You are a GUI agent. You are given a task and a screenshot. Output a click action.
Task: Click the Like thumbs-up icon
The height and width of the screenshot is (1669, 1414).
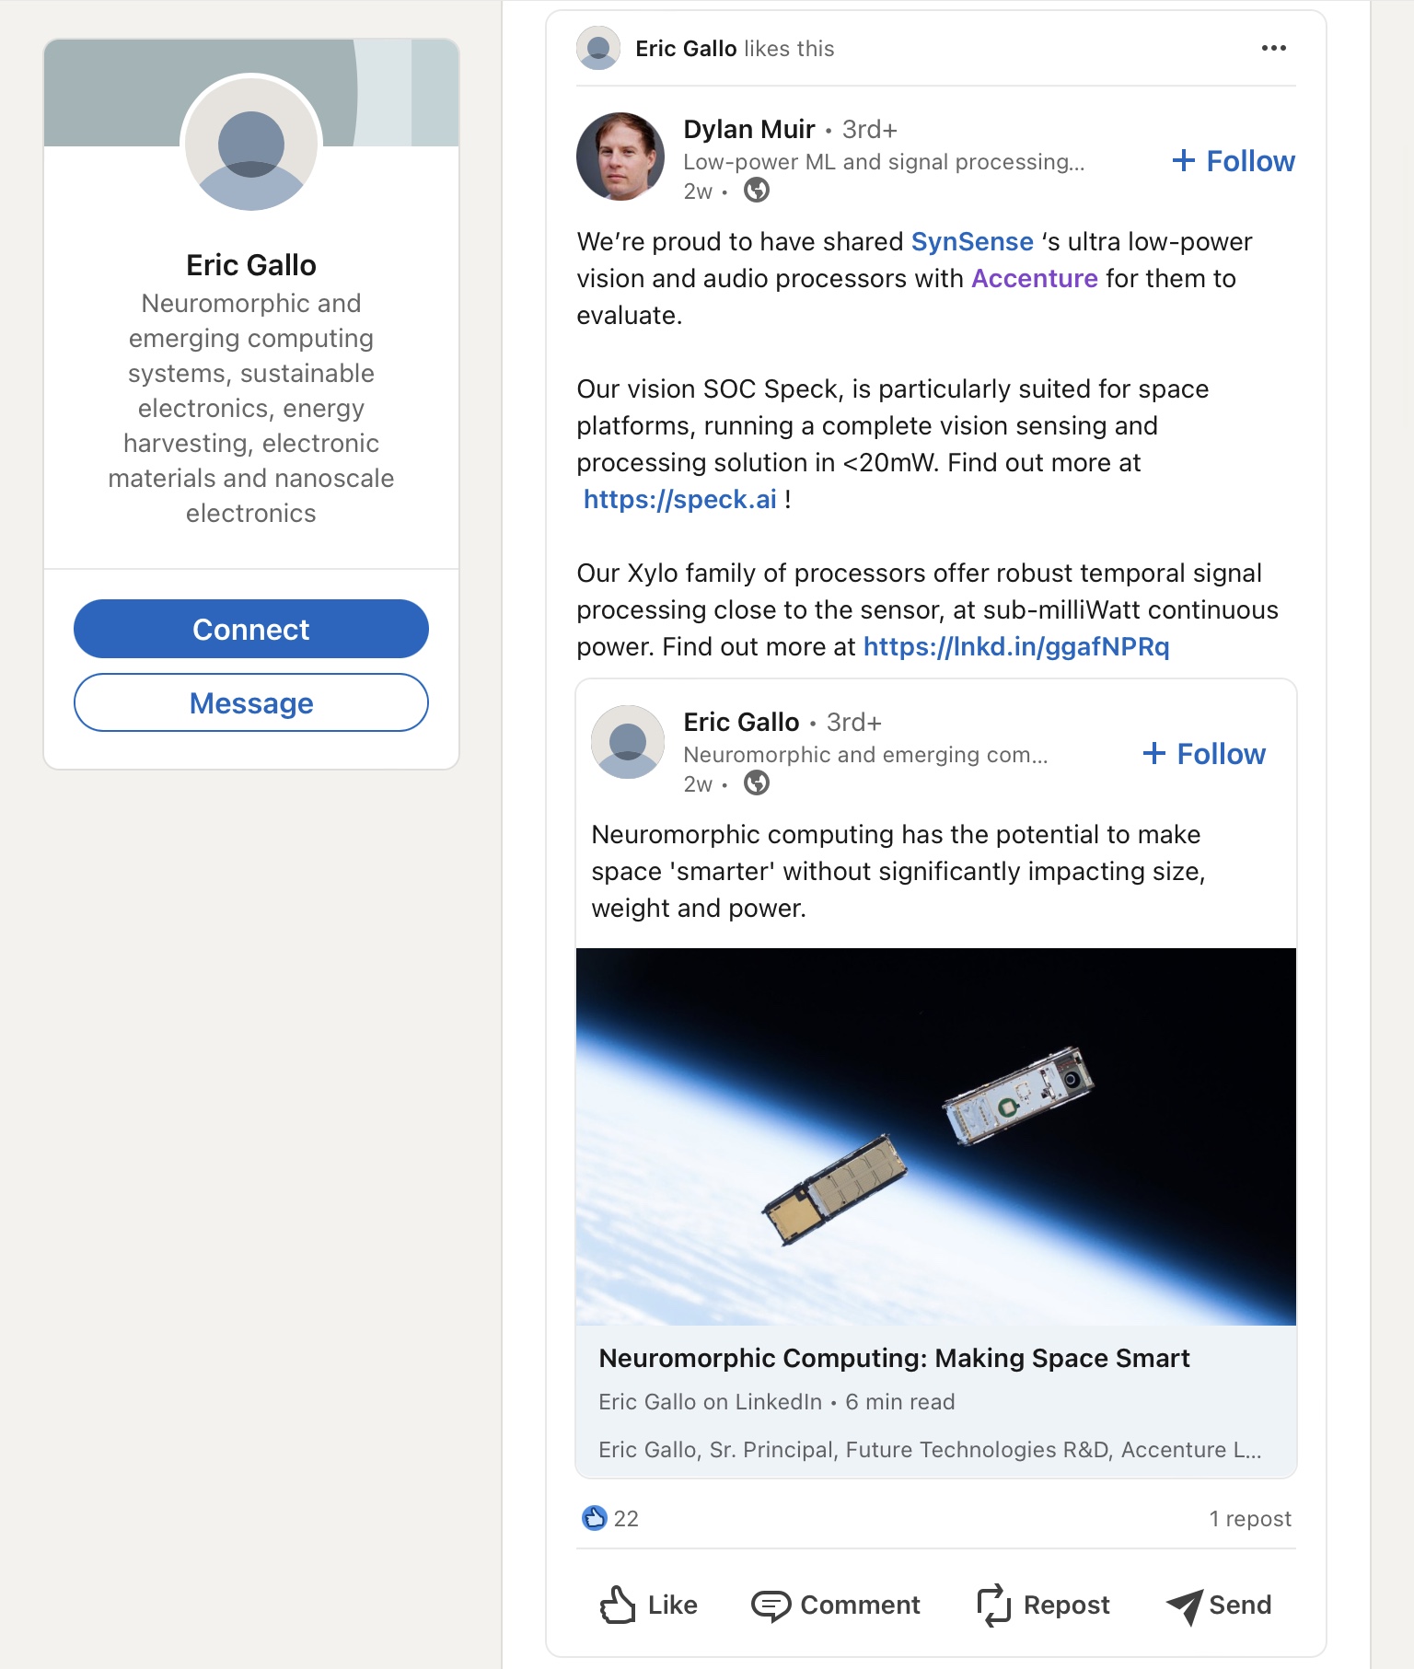pos(617,1605)
